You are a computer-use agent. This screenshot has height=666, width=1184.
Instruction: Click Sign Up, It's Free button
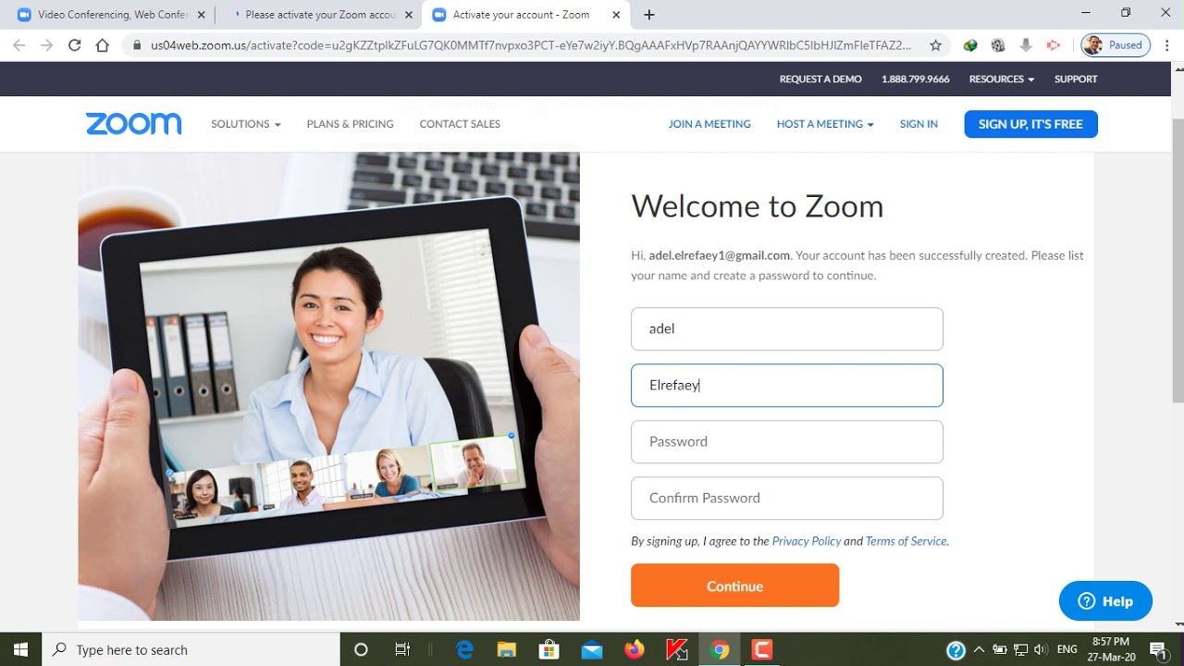1030,124
